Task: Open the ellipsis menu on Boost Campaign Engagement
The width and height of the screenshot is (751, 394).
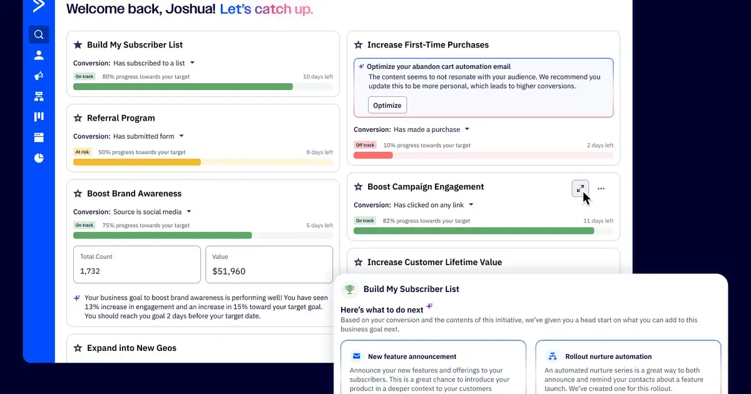Action: pyautogui.click(x=601, y=188)
